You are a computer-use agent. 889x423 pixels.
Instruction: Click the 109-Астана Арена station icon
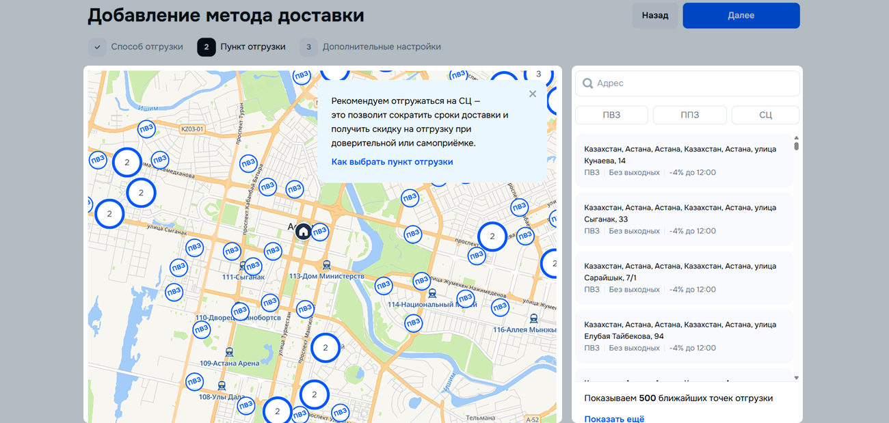click(x=229, y=353)
